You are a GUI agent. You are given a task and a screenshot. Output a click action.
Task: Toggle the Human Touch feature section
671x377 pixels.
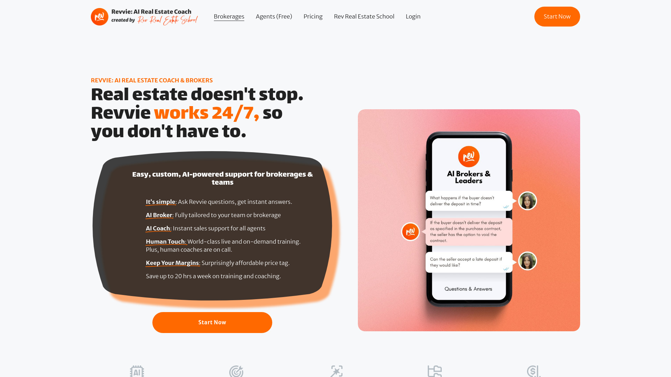165,241
